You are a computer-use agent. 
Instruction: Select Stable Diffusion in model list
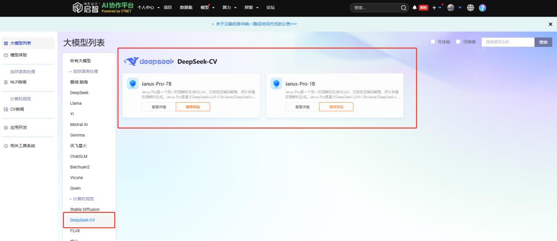tap(85, 209)
